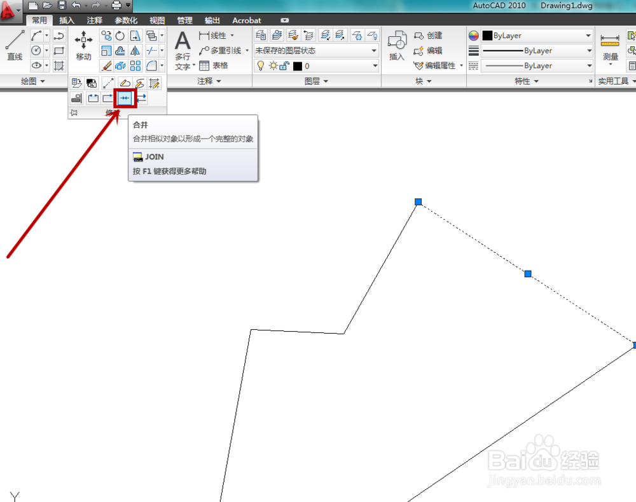Open the object color ByLayer dropdown
636x502 pixels.
537,36
